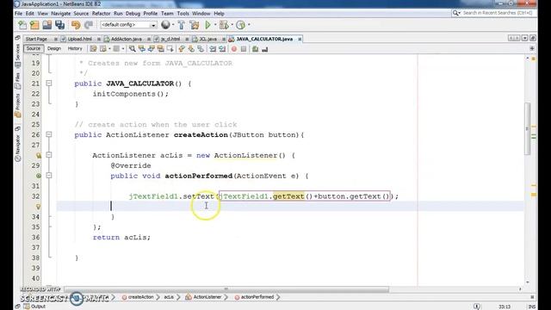Debug Project toolbar icon

click(x=224, y=25)
